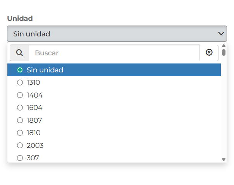Select unit 2003 in the list
This screenshot has width=234, height=185.
20,146
